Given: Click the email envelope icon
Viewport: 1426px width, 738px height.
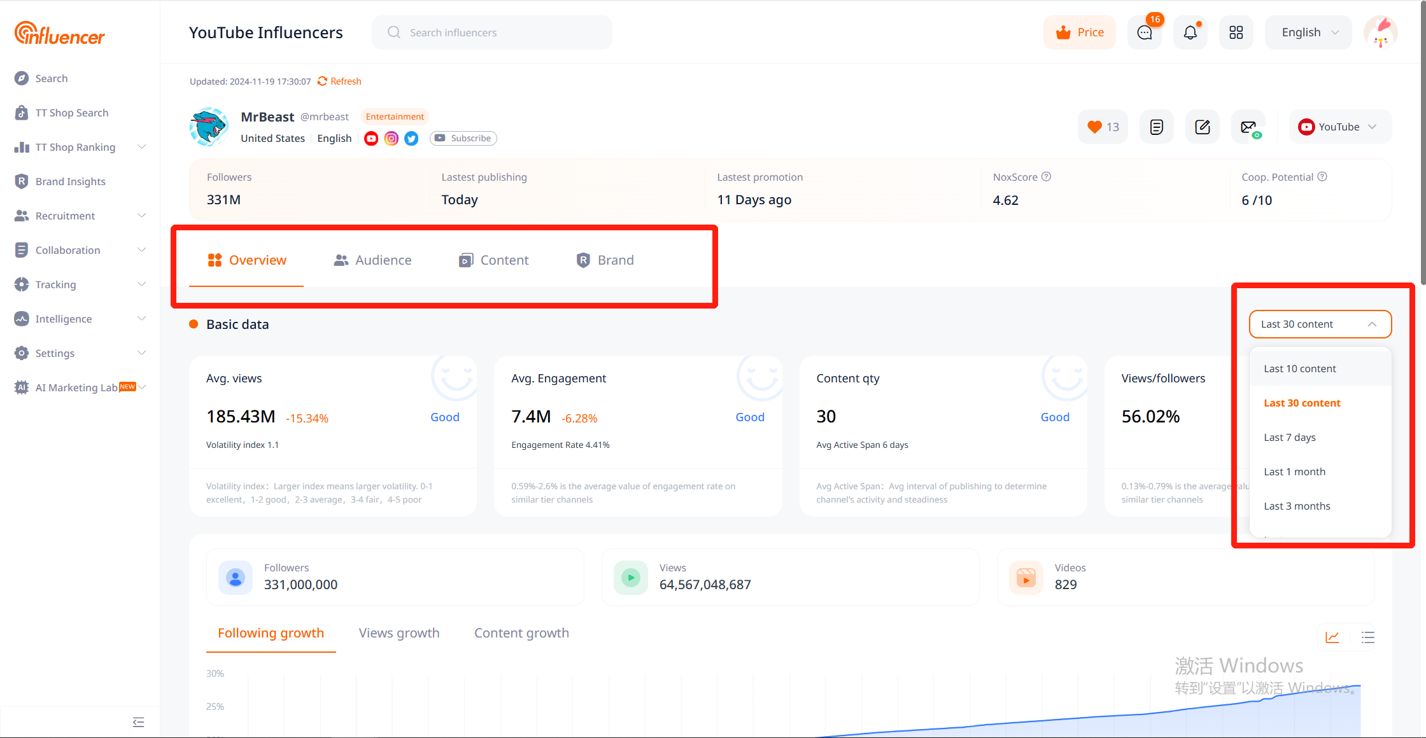Looking at the screenshot, I should [1248, 127].
